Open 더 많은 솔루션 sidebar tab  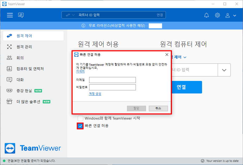[33, 102]
